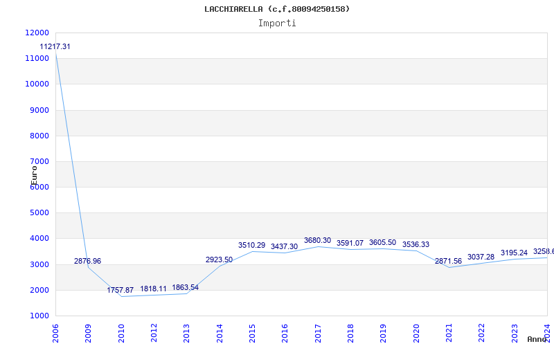Click the 2923.50 data label
Viewport: 554px width, 346px height.
[219, 260]
